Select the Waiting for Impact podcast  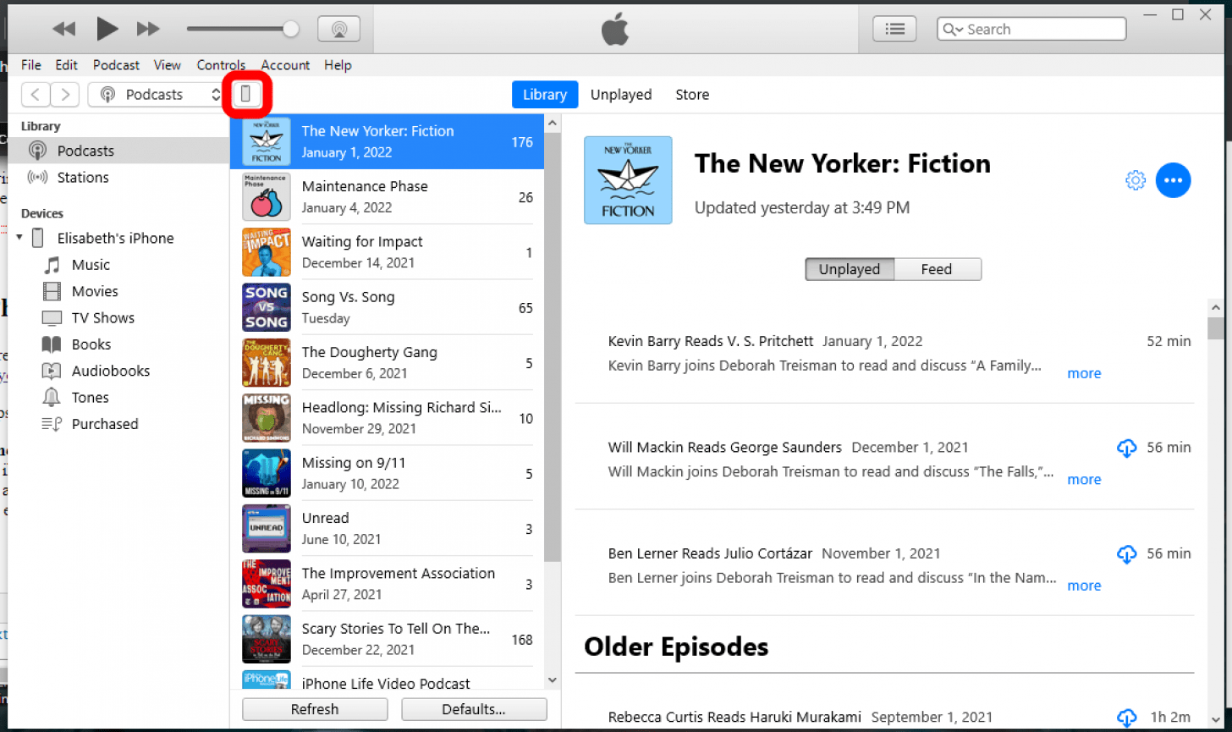(387, 251)
